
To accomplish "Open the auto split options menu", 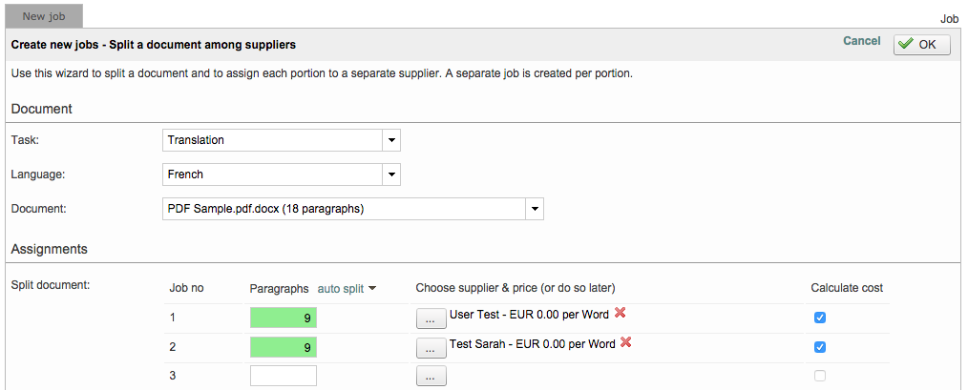I will (x=347, y=288).
